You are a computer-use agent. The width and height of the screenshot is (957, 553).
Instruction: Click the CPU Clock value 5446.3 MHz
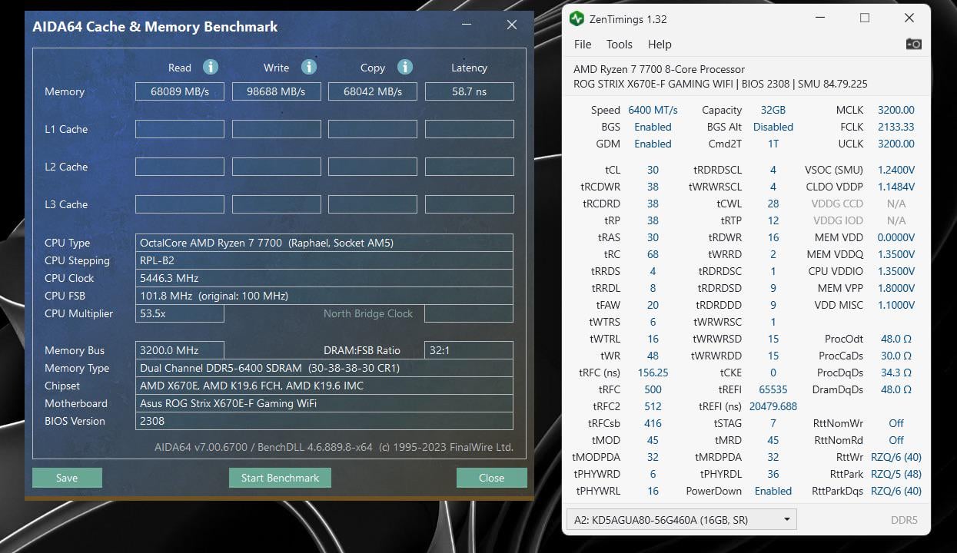(324, 278)
